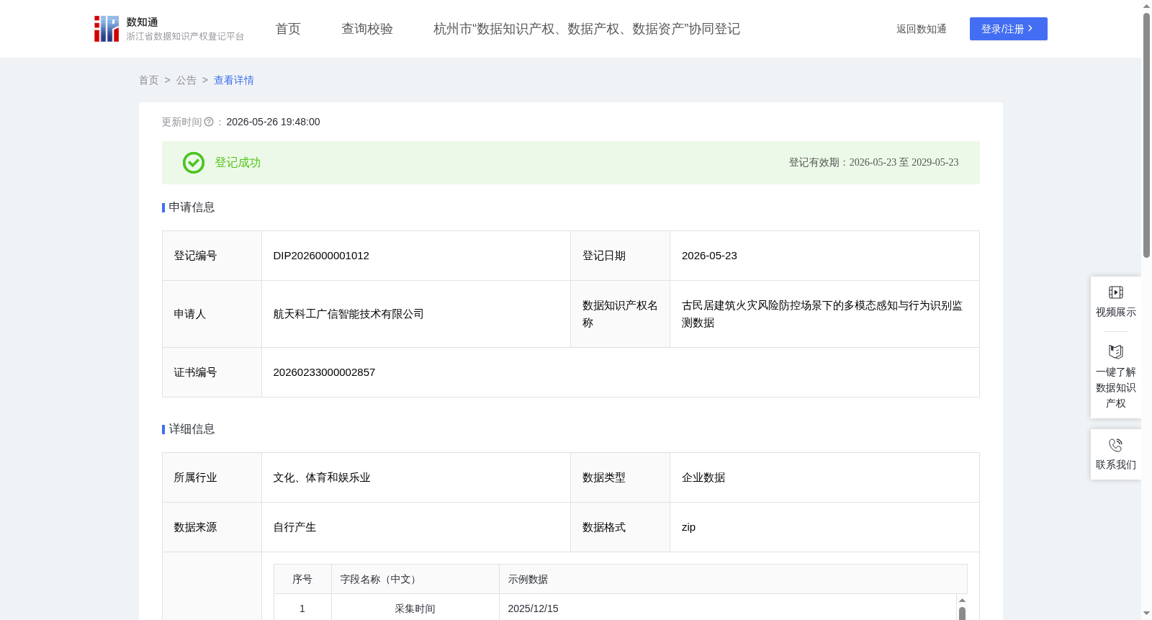Go to 首页 in the breadcrumb

[x=149, y=81]
